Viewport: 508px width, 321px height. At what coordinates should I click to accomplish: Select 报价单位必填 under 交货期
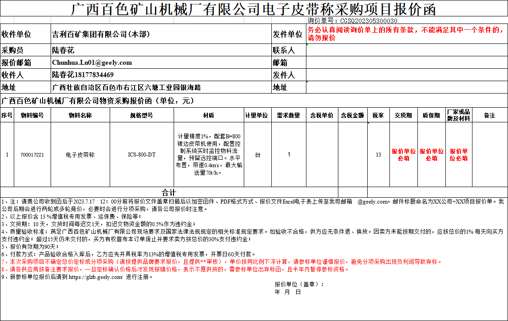pos(403,155)
